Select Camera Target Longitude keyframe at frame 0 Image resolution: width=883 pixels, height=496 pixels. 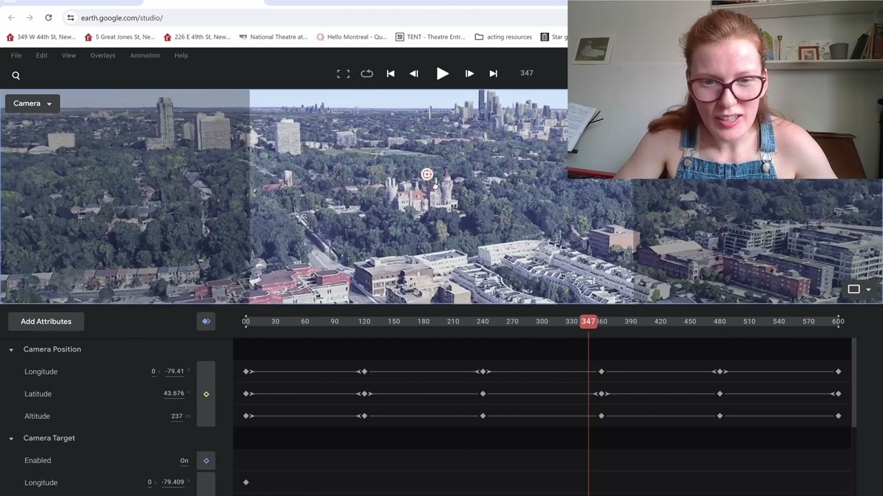click(x=246, y=482)
